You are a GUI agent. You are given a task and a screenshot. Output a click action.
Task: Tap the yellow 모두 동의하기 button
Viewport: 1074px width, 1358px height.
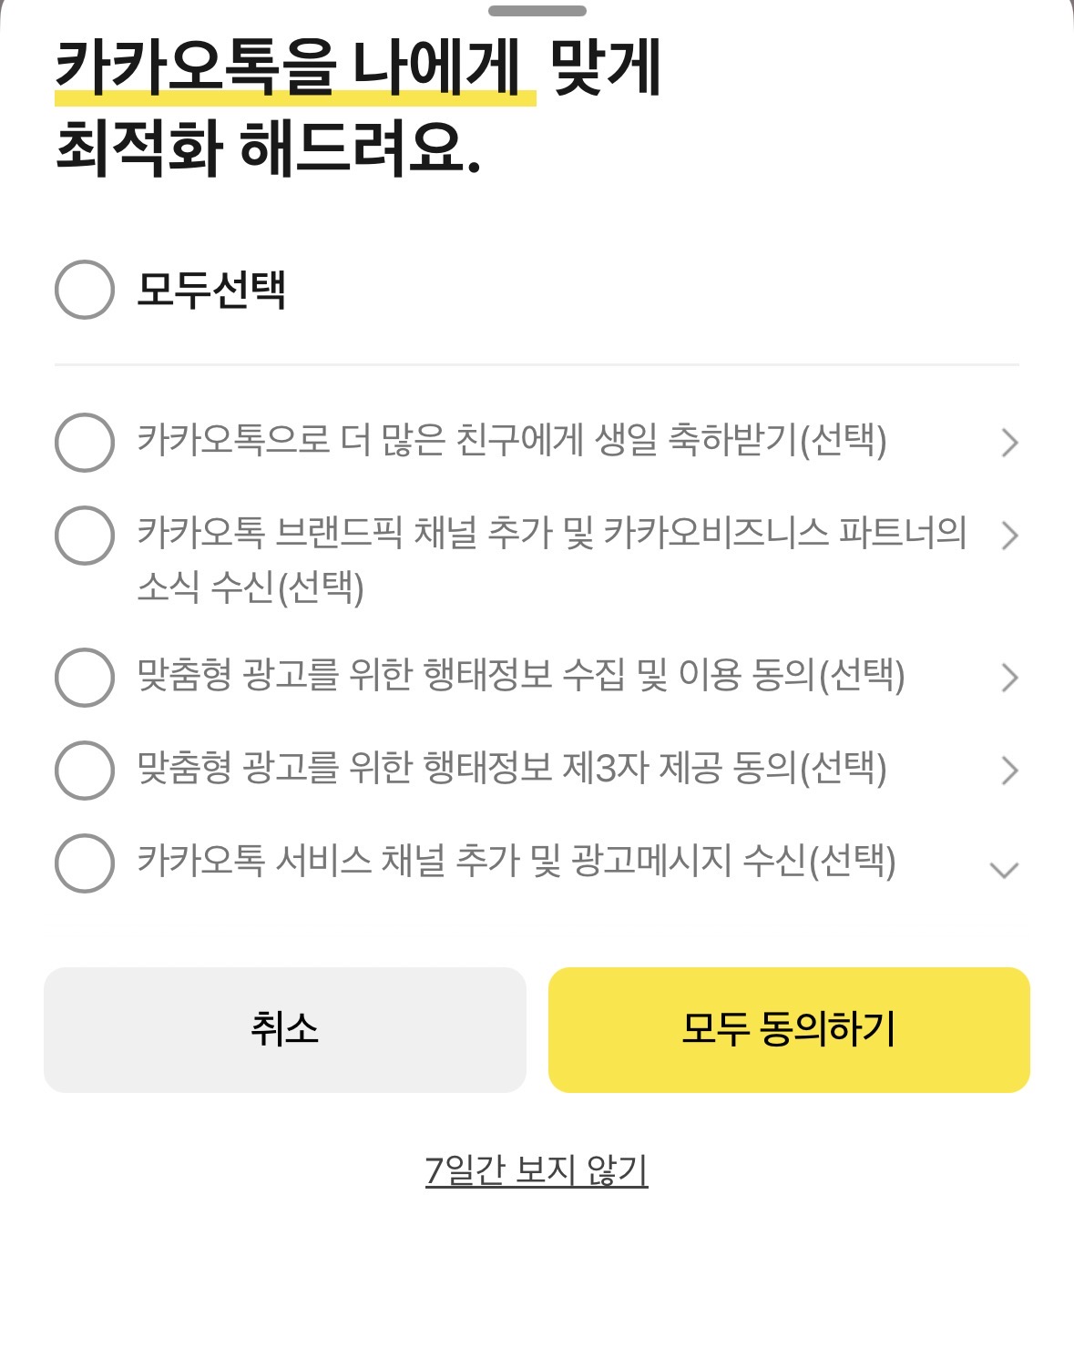[x=789, y=1029]
